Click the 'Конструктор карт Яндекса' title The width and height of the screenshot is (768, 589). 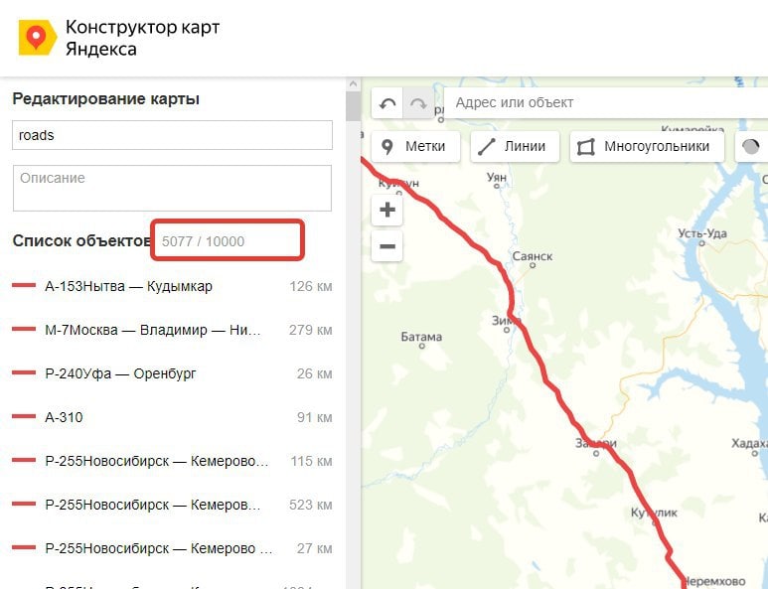point(142,38)
